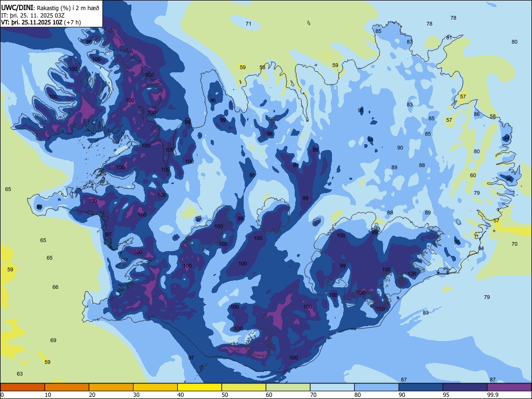Click the 'UWC/DINI: Rakastig (%) í 2 m hæð' title
The height and width of the screenshot is (399, 532).
click(x=50, y=8)
